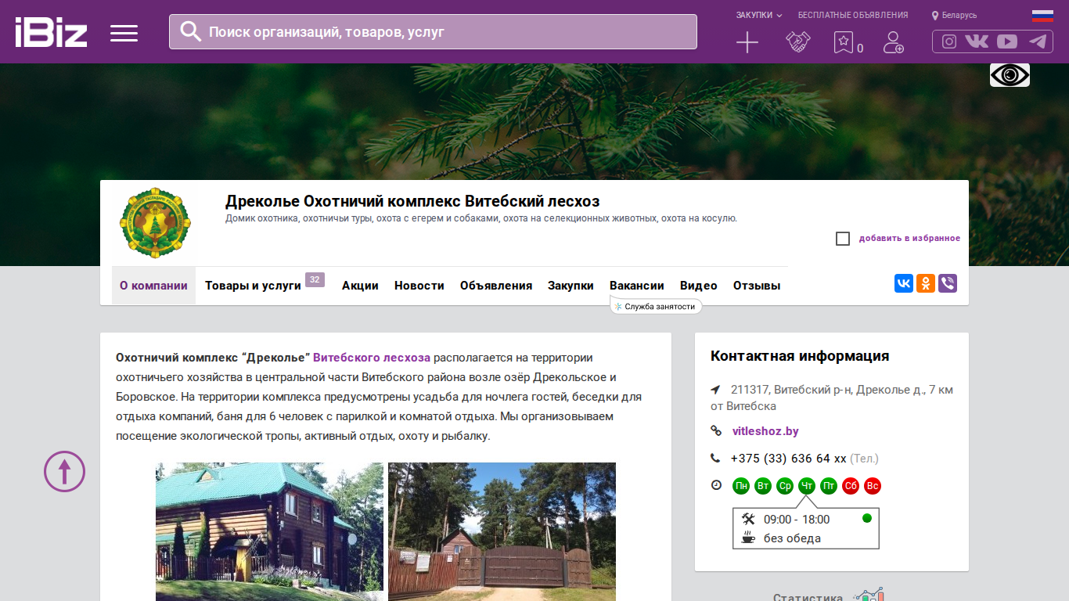1069x601 pixels.
Task: Click the добавить в избранное link
Action: [x=909, y=239]
